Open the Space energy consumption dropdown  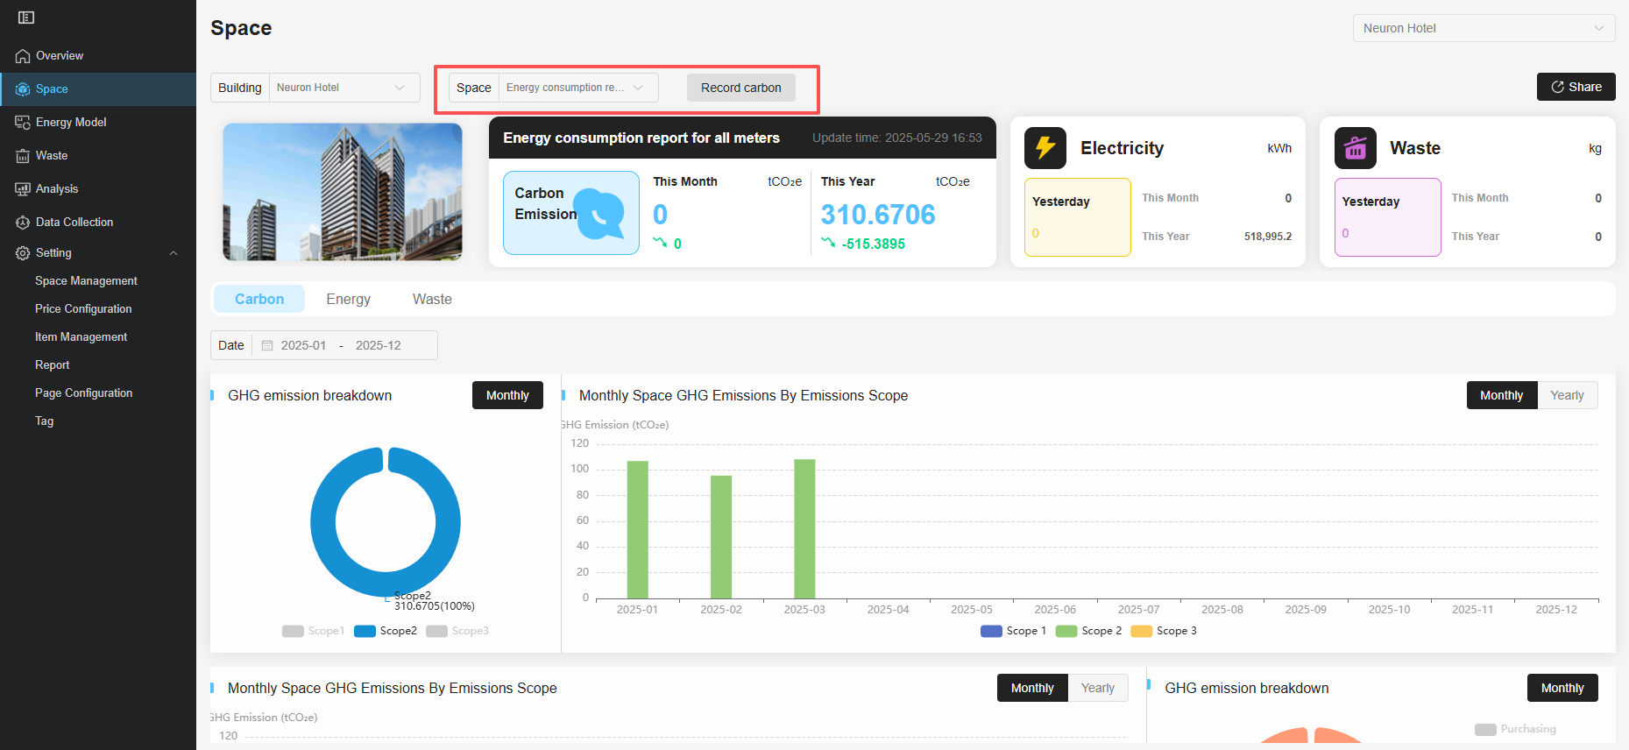pos(574,88)
